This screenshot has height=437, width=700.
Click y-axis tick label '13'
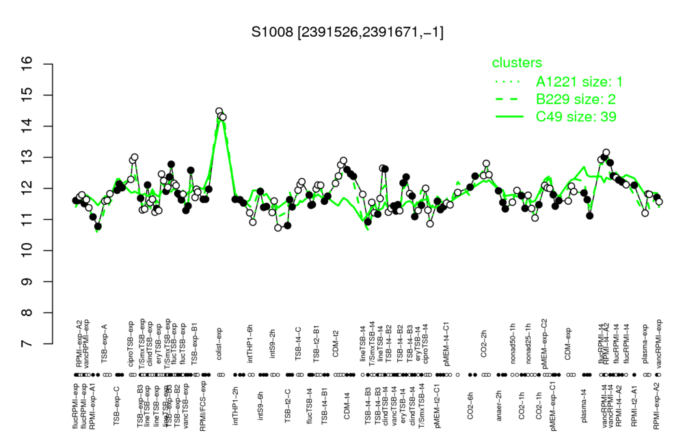[x=27, y=158]
